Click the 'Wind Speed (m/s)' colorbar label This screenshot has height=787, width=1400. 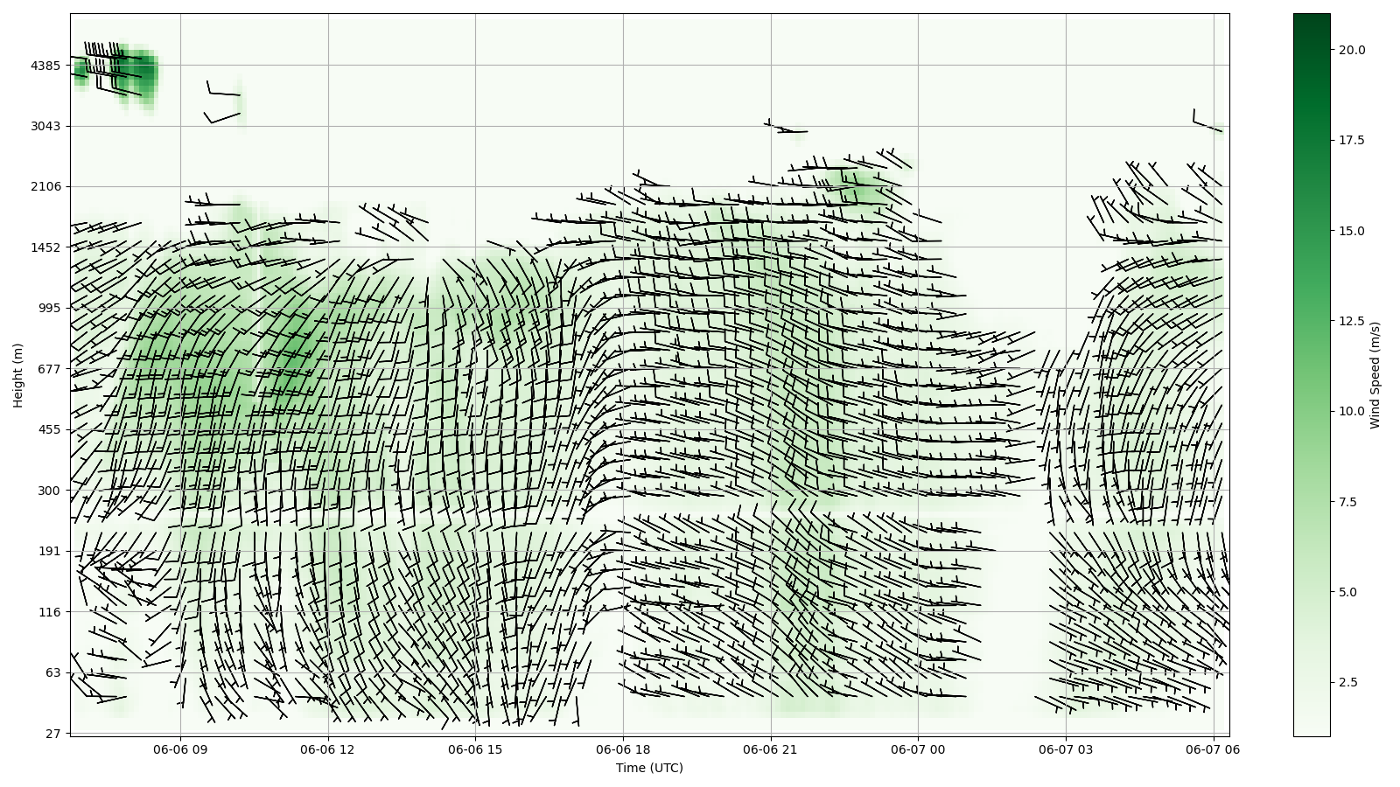point(1375,375)
